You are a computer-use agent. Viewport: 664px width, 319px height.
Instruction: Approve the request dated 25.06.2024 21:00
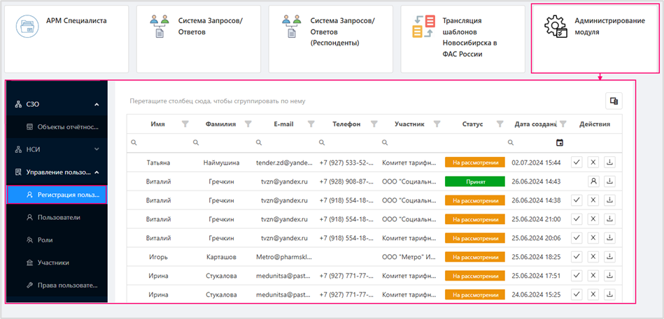click(x=577, y=219)
